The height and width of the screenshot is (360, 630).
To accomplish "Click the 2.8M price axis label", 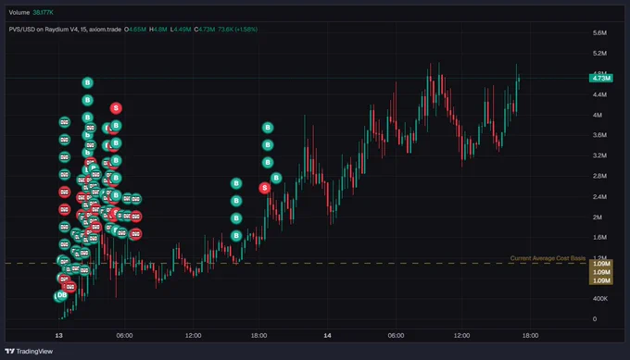I will (x=599, y=176).
